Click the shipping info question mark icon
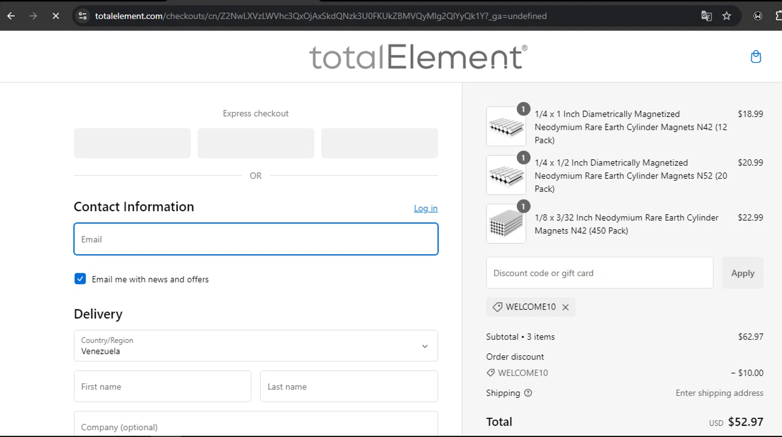The width and height of the screenshot is (782, 437). (x=528, y=393)
